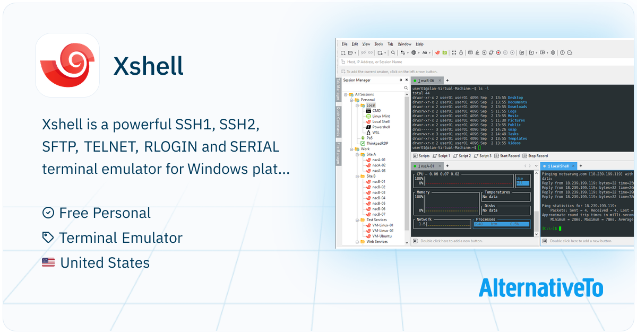
Task: Click the question mark Help toolbar icon
Action: click(x=562, y=52)
